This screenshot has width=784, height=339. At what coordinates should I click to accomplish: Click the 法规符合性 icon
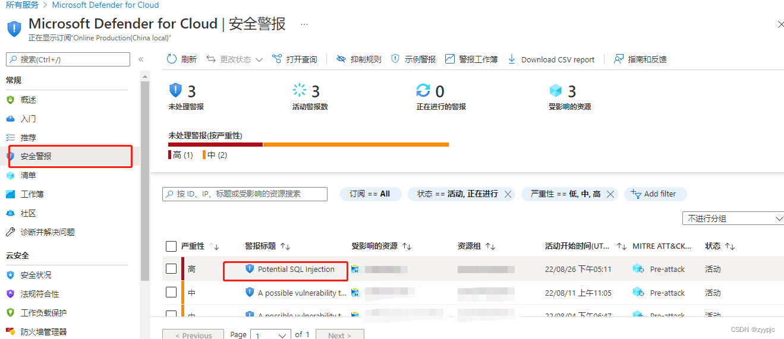click(x=10, y=294)
